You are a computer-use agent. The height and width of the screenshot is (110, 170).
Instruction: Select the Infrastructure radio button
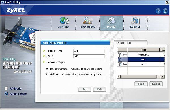[x=48, y=69]
